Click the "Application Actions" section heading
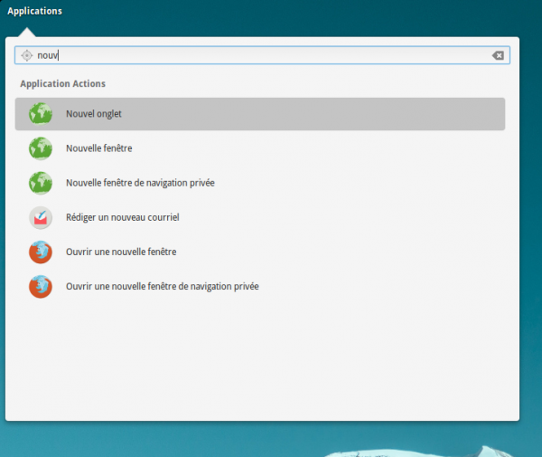This screenshot has width=542, height=457. click(62, 84)
